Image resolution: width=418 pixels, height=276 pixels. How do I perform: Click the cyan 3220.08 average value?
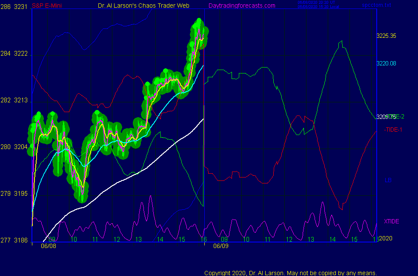coord(386,64)
